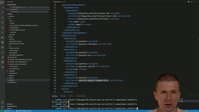The width and height of the screenshot is (199, 112).
Task: Close the terminal panel
Action: click(197, 96)
